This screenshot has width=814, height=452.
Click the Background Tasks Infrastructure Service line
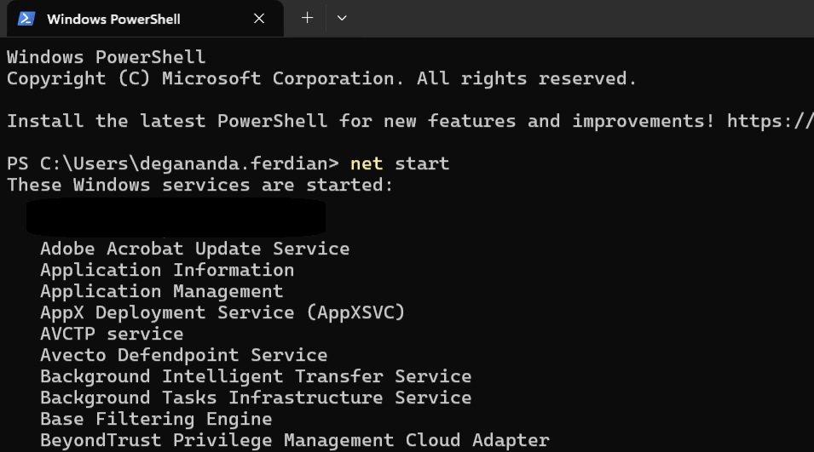(256, 398)
